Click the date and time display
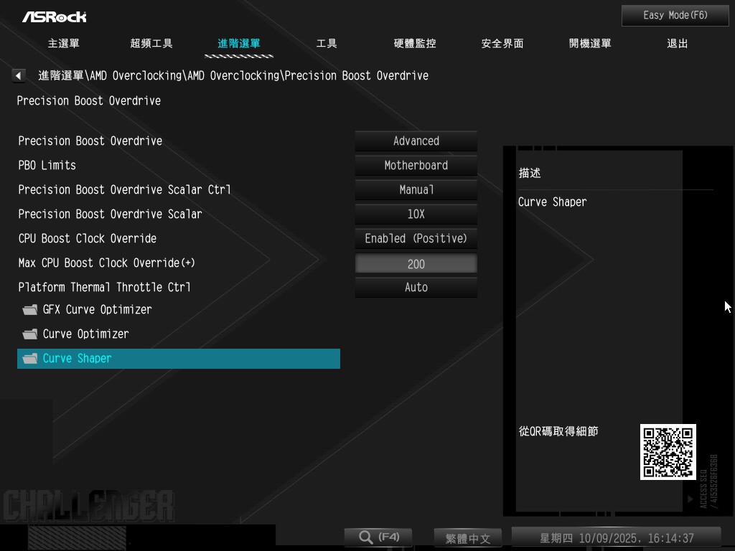The width and height of the screenshot is (735, 551). coord(616,538)
